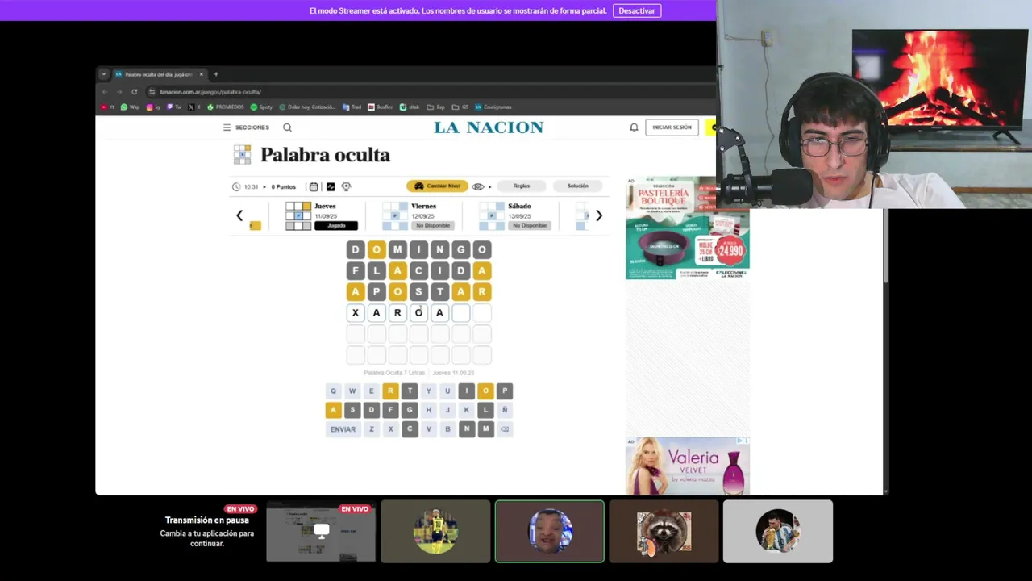Open the Spoty bookmark
The width and height of the screenshot is (1032, 581).
(261, 107)
